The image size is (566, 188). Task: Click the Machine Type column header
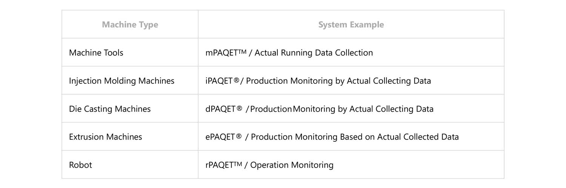pos(130,25)
